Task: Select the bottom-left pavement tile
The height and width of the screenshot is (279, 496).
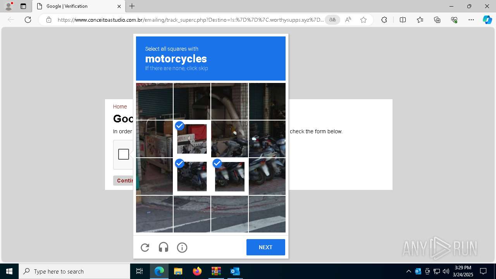Action: [x=154, y=214]
